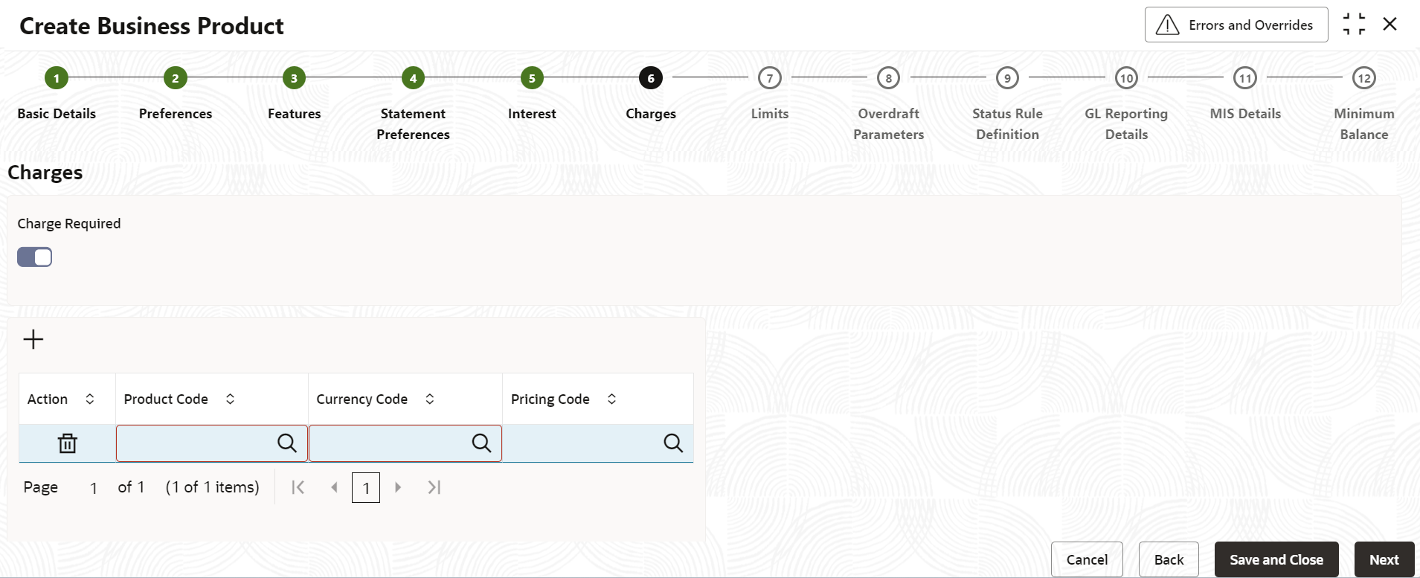Sort table by Pricing Code column
Image resolution: width=1420 pixels, height=578 pixels.
[x=612, y=399]
